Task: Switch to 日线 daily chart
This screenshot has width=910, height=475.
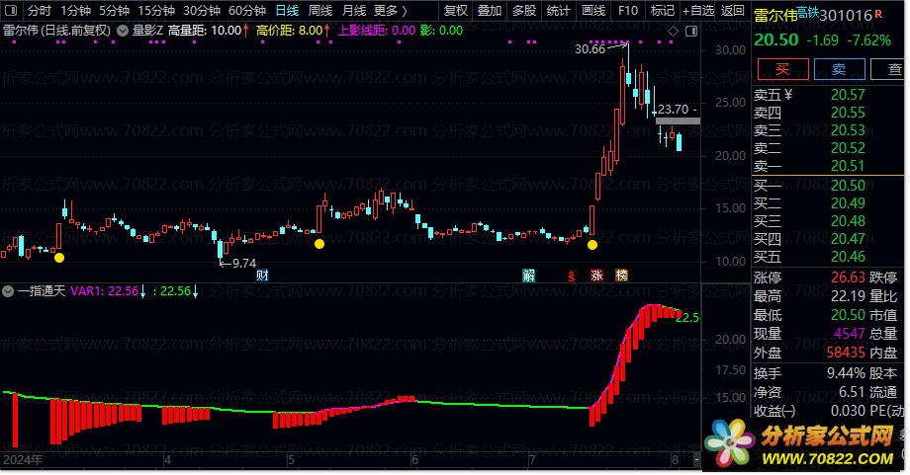Action: pos(287,11)
